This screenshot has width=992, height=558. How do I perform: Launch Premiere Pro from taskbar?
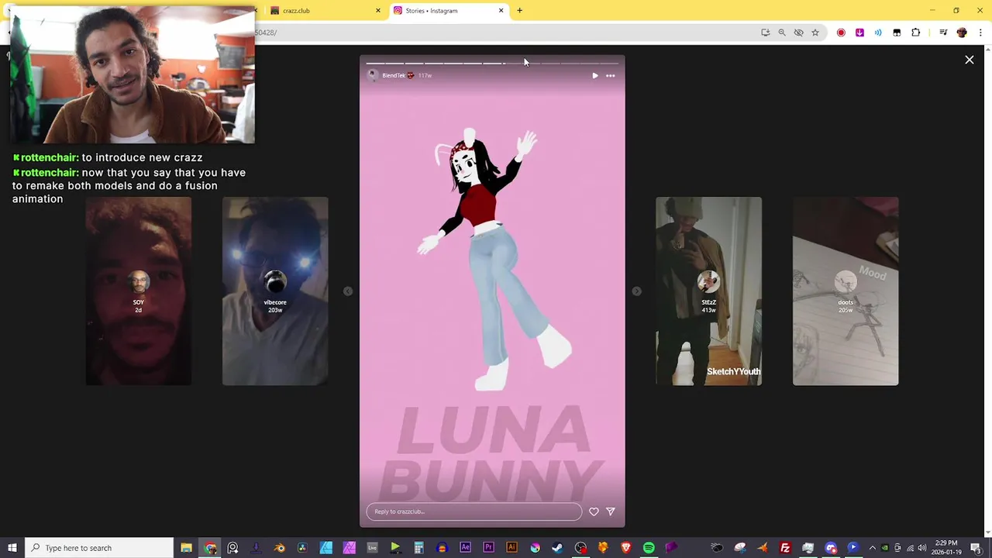[488, 548]
